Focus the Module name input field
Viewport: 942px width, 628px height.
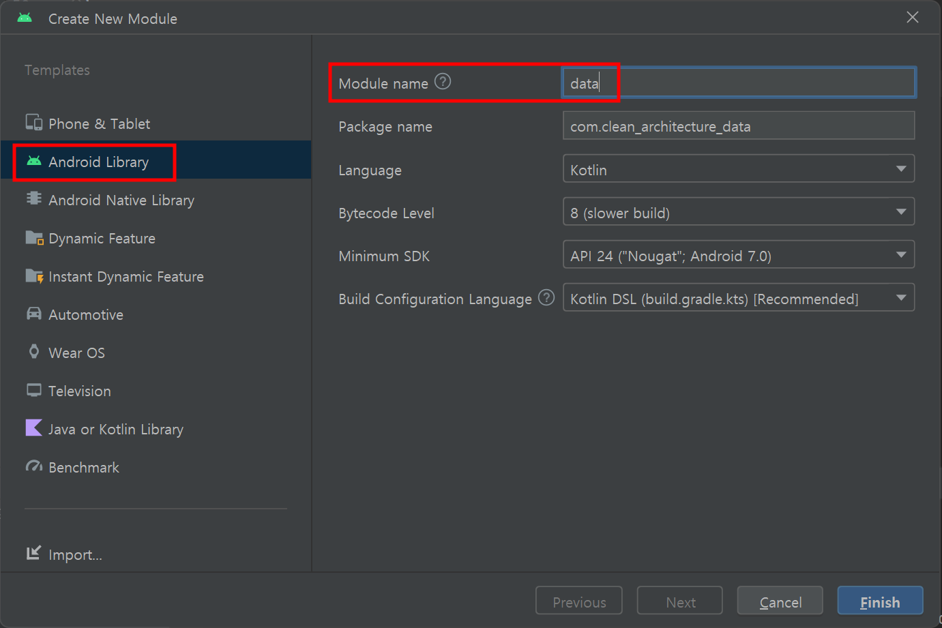coord(739,83)
